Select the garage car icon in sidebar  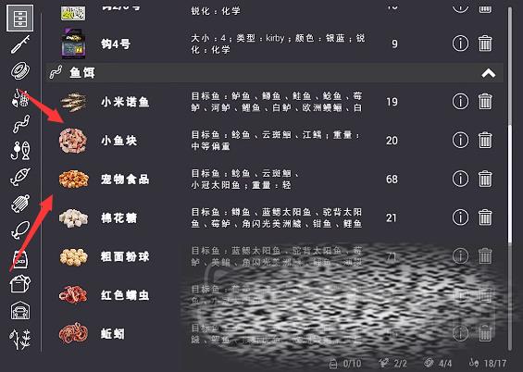[x=20, y=311]
